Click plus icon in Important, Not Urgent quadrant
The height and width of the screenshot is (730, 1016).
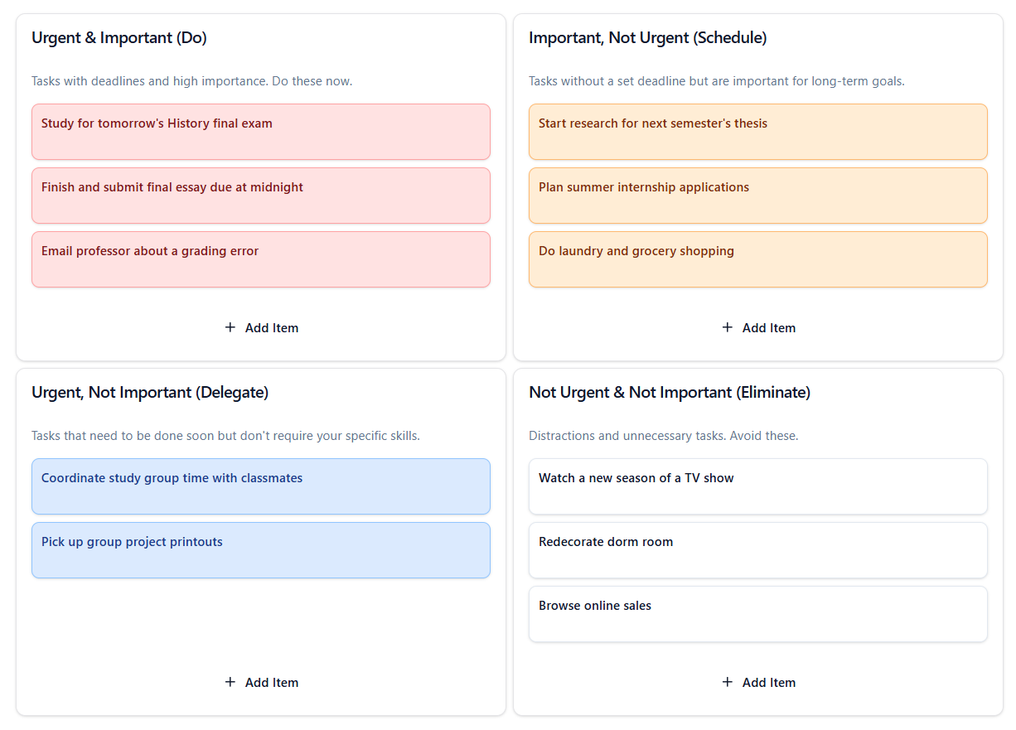tap(728, 327)
